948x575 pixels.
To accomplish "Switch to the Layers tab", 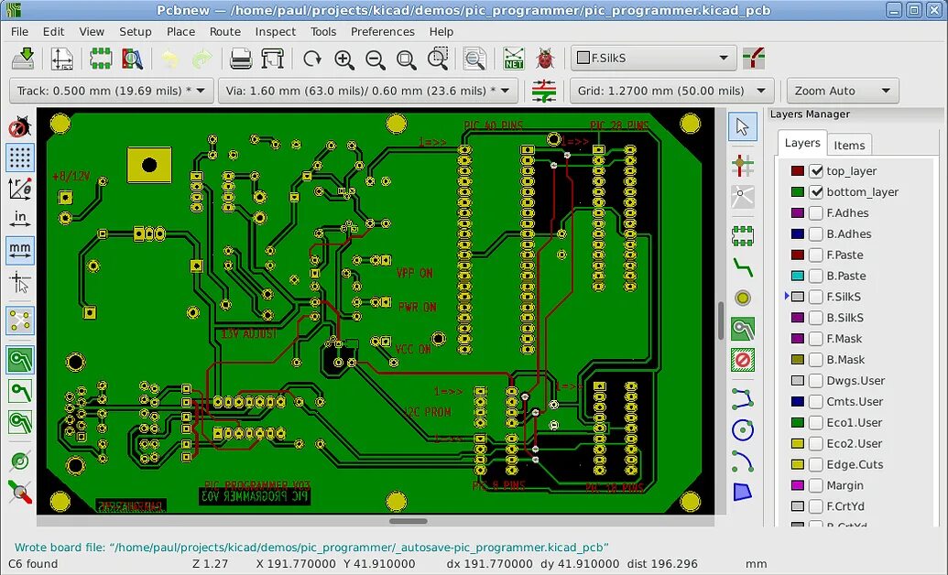I will [802, 144].
